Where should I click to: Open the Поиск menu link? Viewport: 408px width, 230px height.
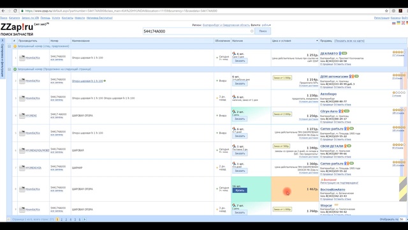click(4, 18)
